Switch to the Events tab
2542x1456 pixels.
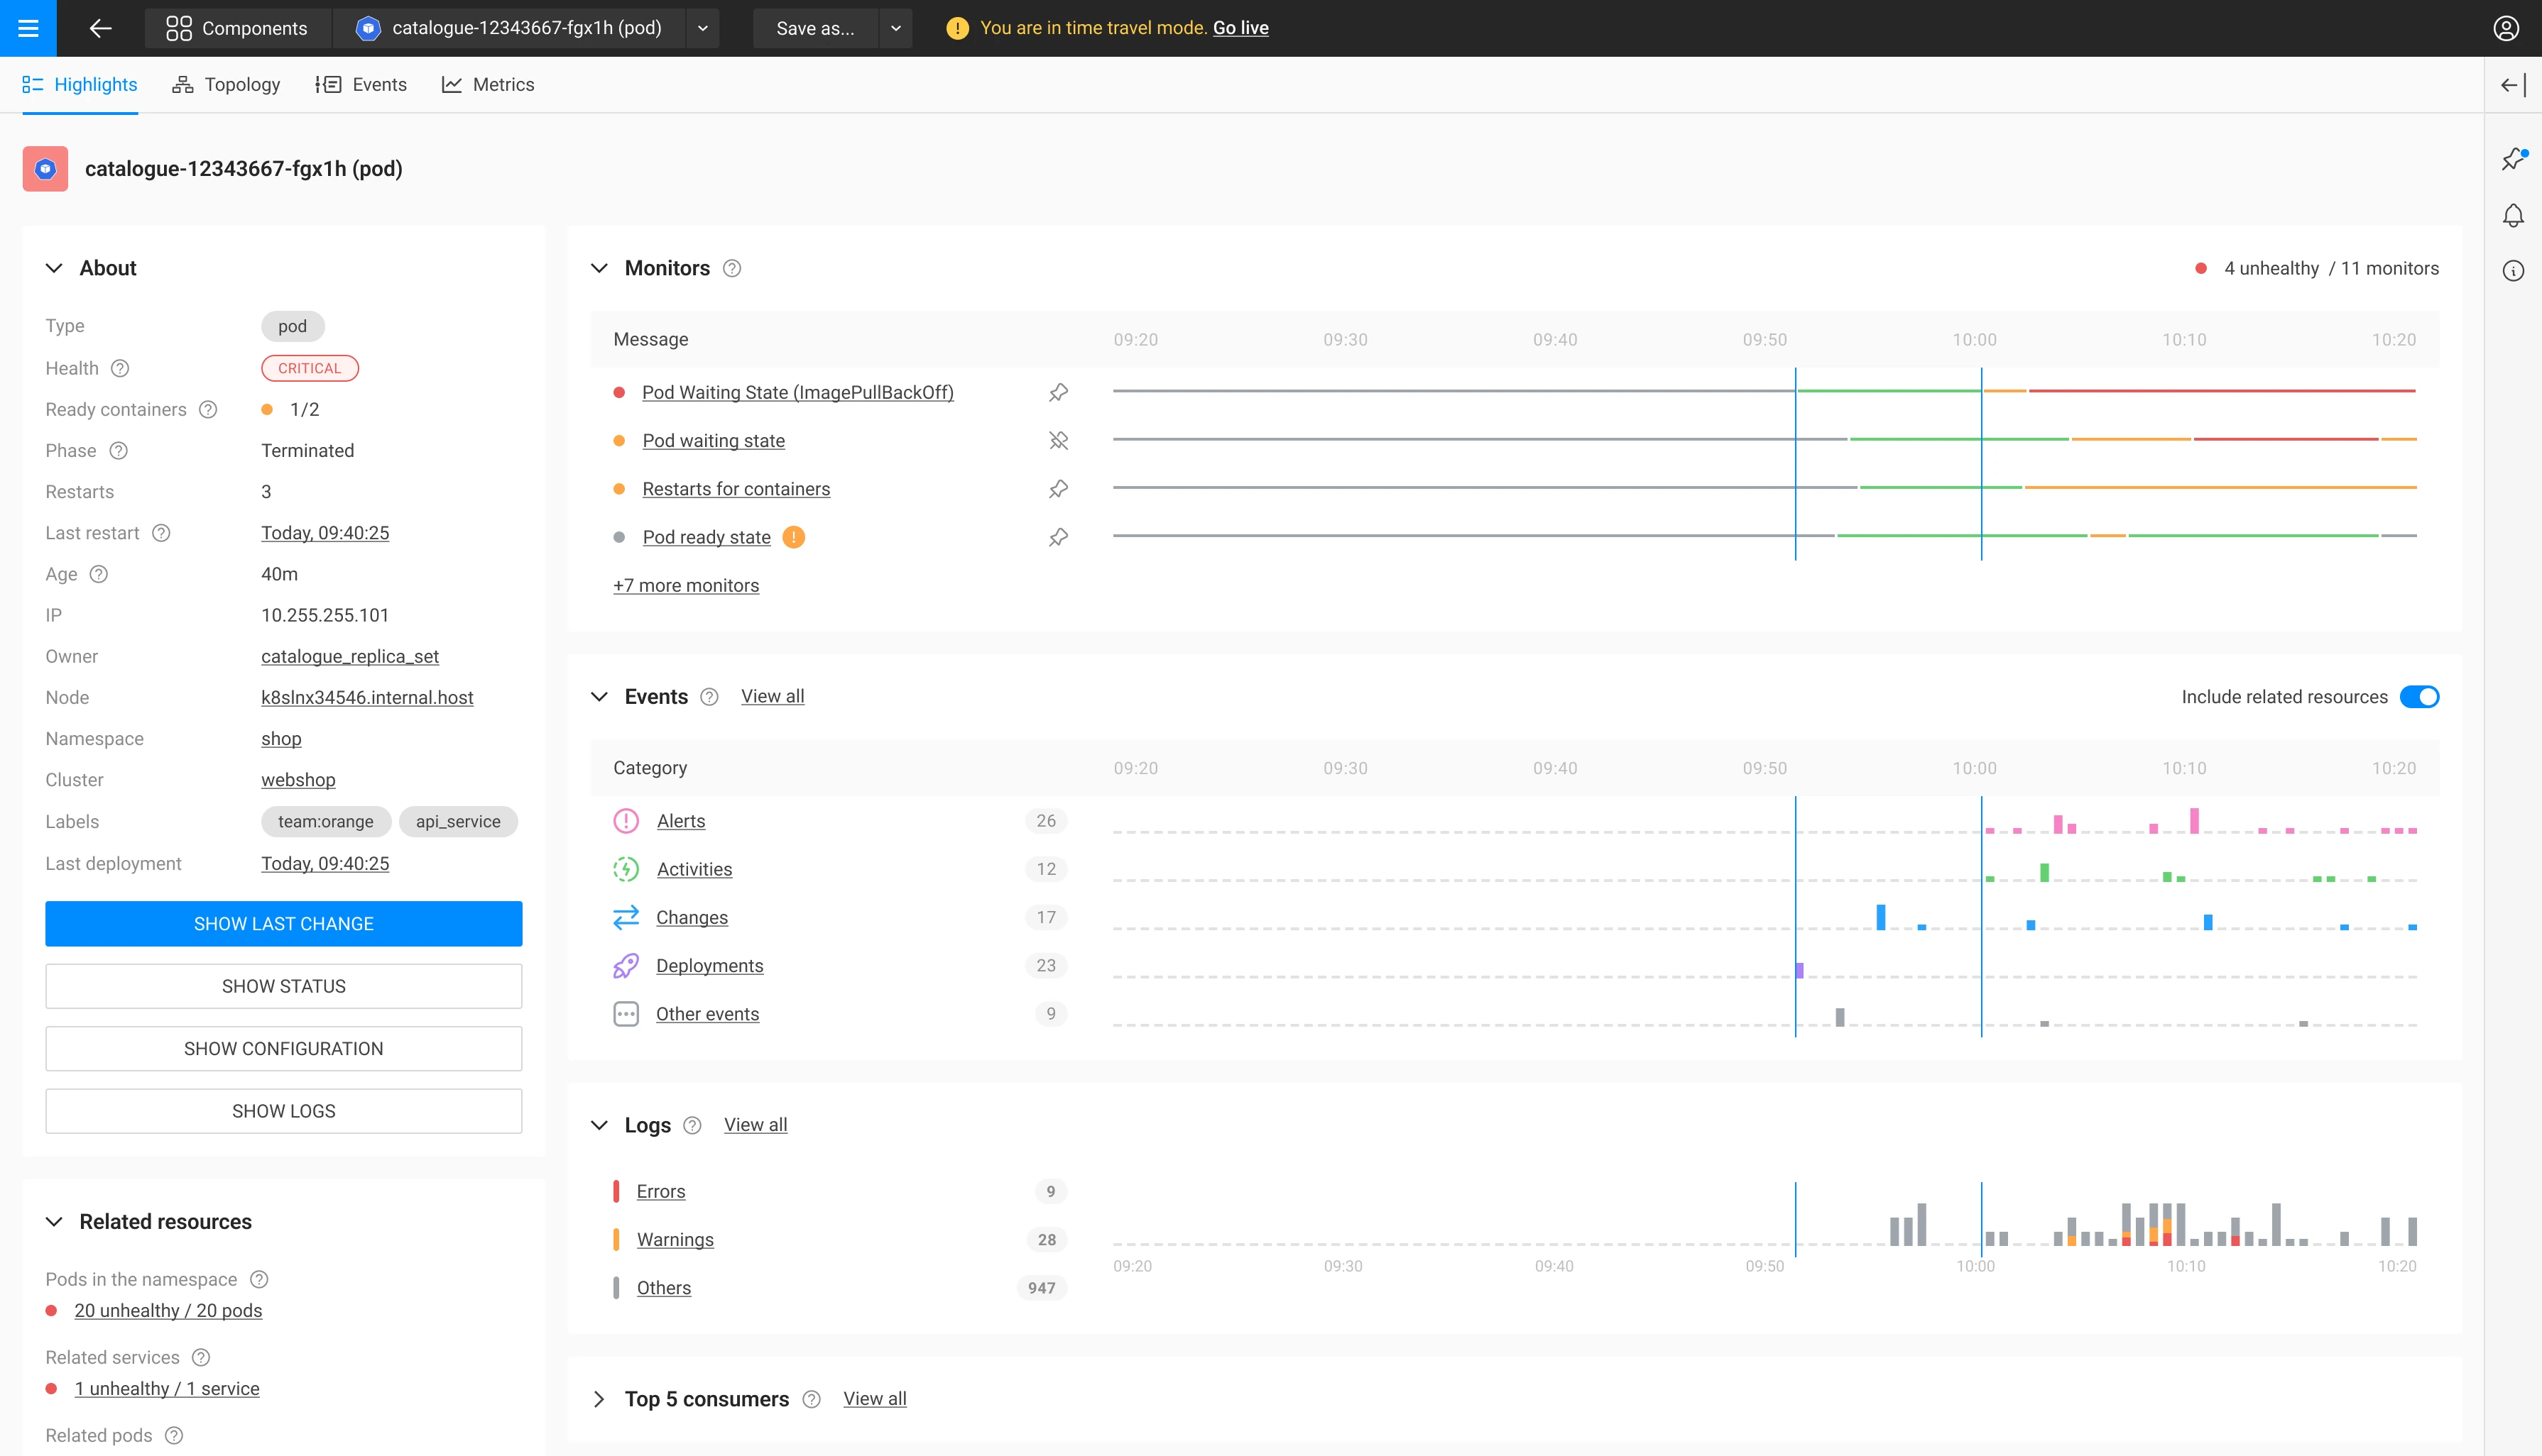361,85
